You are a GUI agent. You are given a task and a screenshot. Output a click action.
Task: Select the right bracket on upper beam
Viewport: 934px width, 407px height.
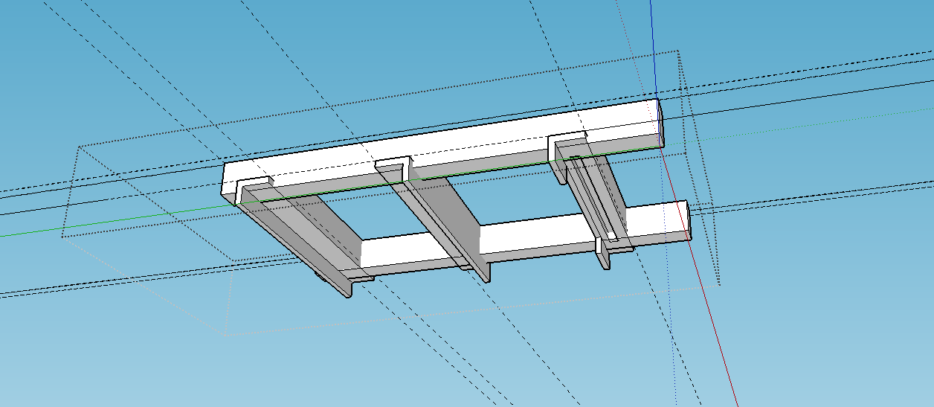(x=568, y=145)
